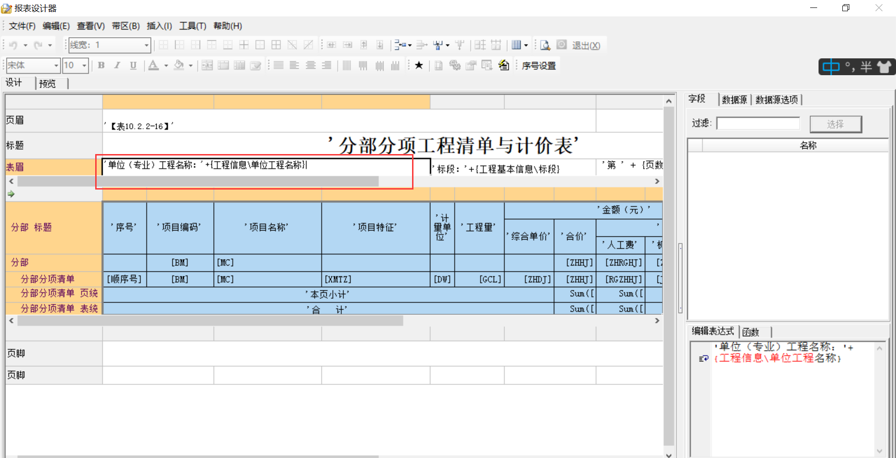Image resolution: width=896 pixels, height=458 pixels.
Task: Apply inner cross borders icon
Action: tap(244, 45)
